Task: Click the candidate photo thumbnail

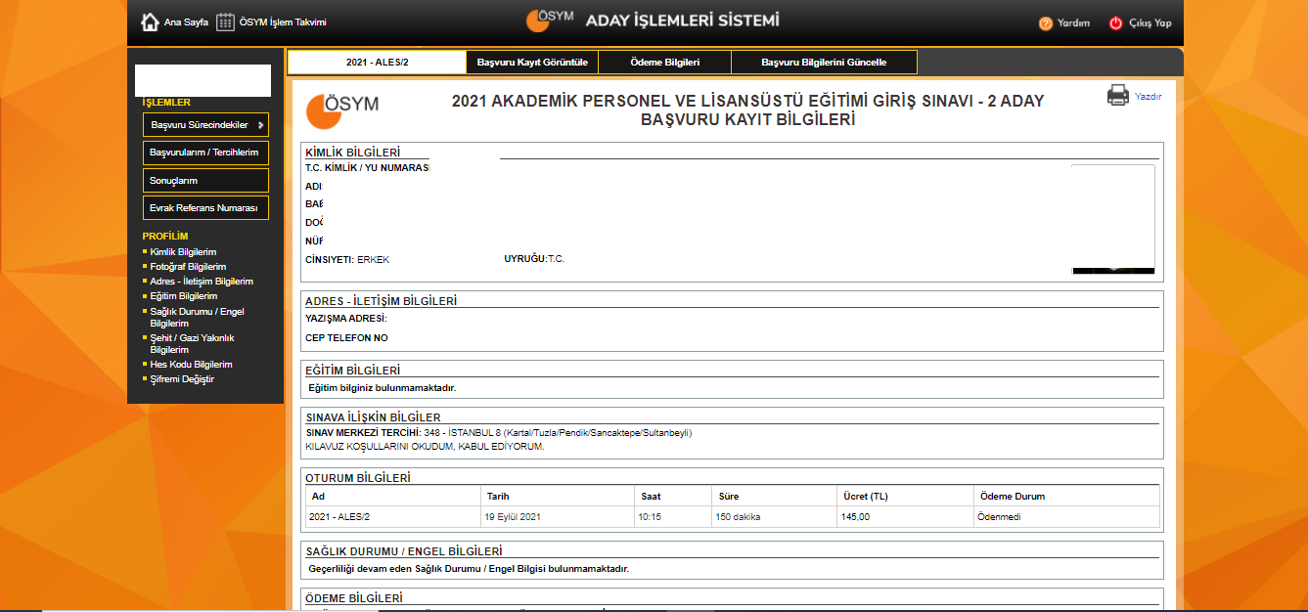Action: tap(1113, 219)
